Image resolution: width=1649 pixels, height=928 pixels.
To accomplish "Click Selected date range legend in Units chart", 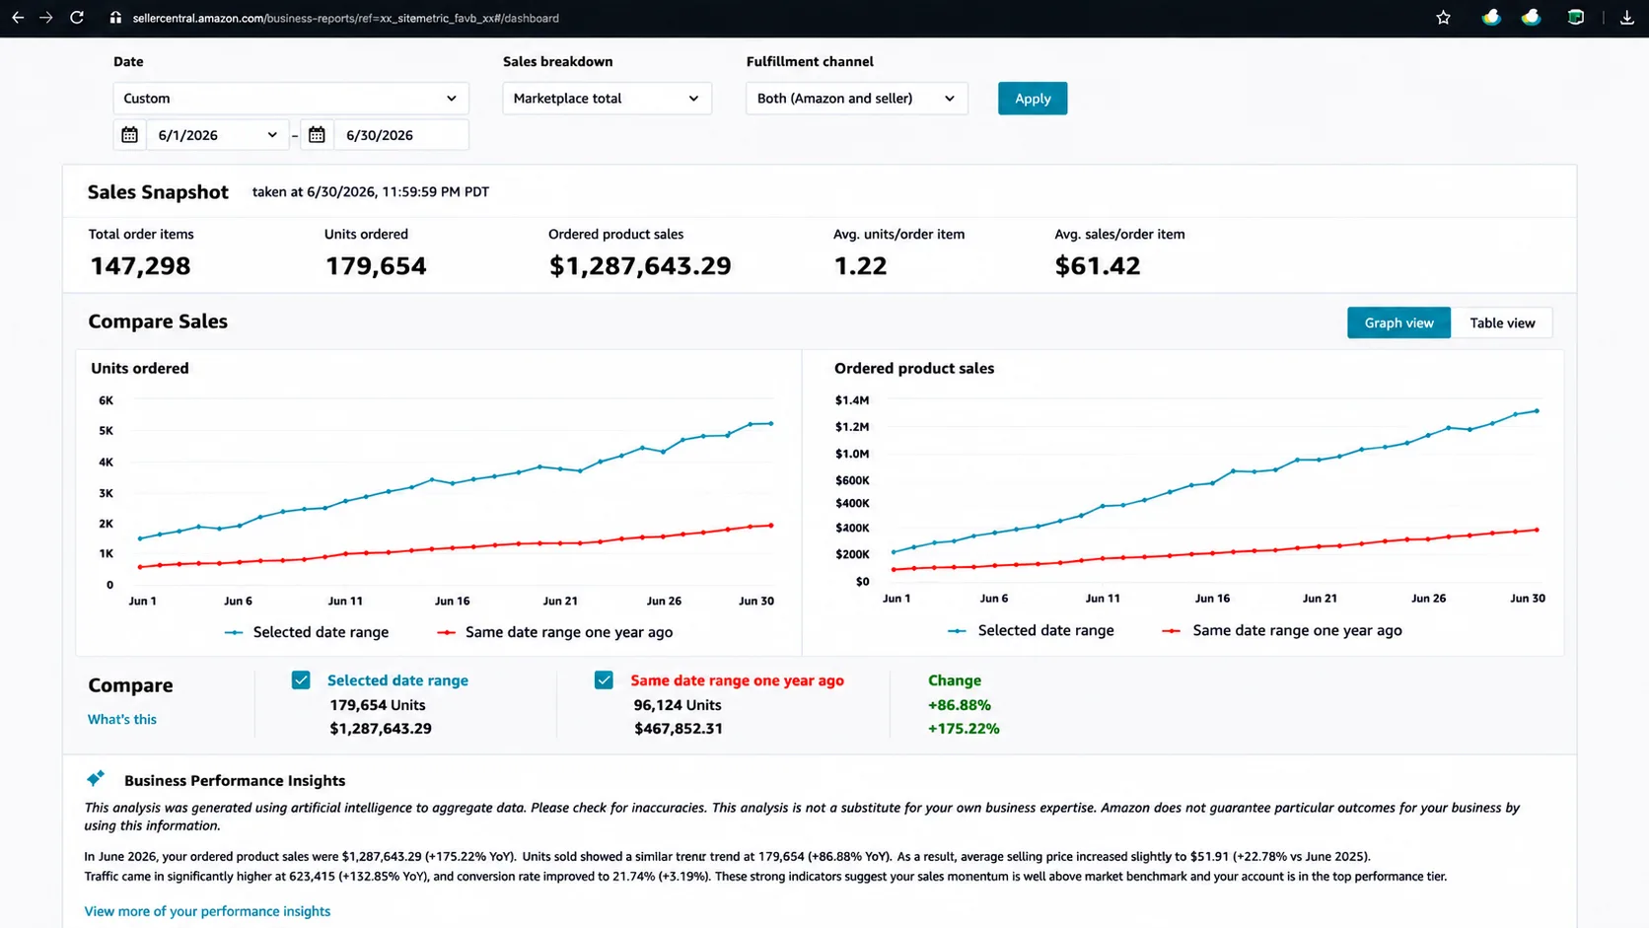I will [307, 632].
